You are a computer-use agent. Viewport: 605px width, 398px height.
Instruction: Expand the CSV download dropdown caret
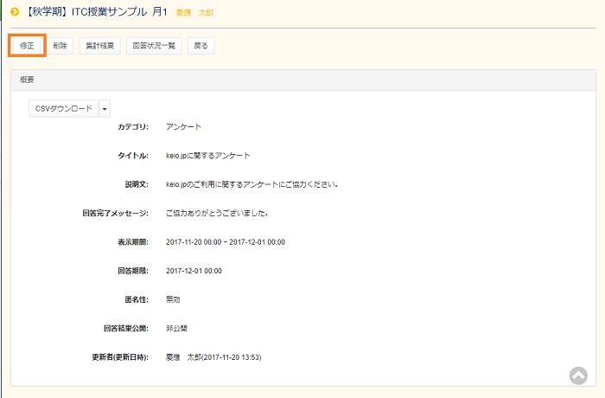[x=105, y=108]
